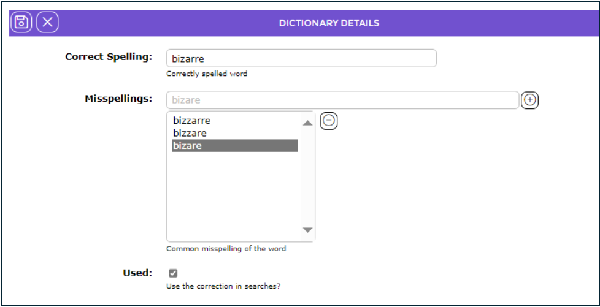Click 'Use the correction in searches?' text
The width and height of the screenshot is (600, 307).
pyautogui.click(x=223, y=286)
